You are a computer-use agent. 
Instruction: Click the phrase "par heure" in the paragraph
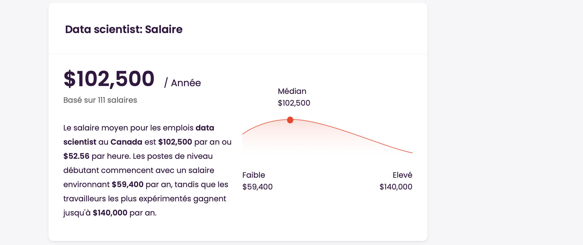111,156
